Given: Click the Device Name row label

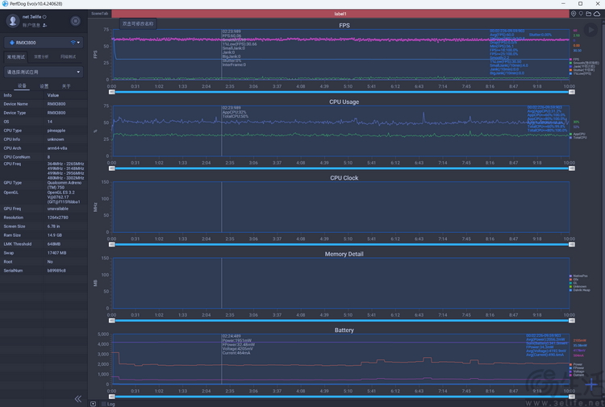Looking at the screenshot, I should [x=16, y=104].
